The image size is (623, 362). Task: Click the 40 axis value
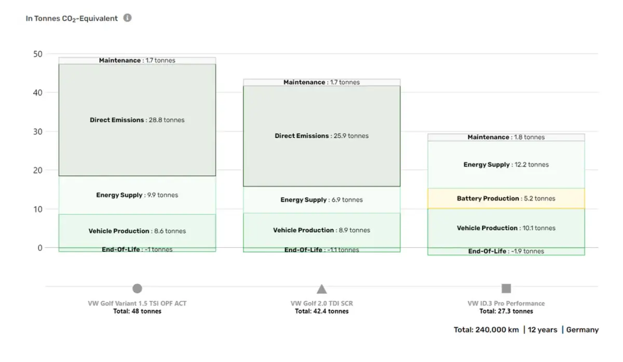pos(37,93)
